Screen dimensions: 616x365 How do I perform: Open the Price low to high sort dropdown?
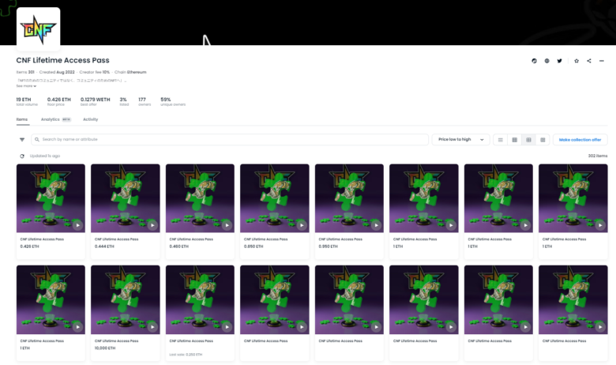(x=460, y=140)
